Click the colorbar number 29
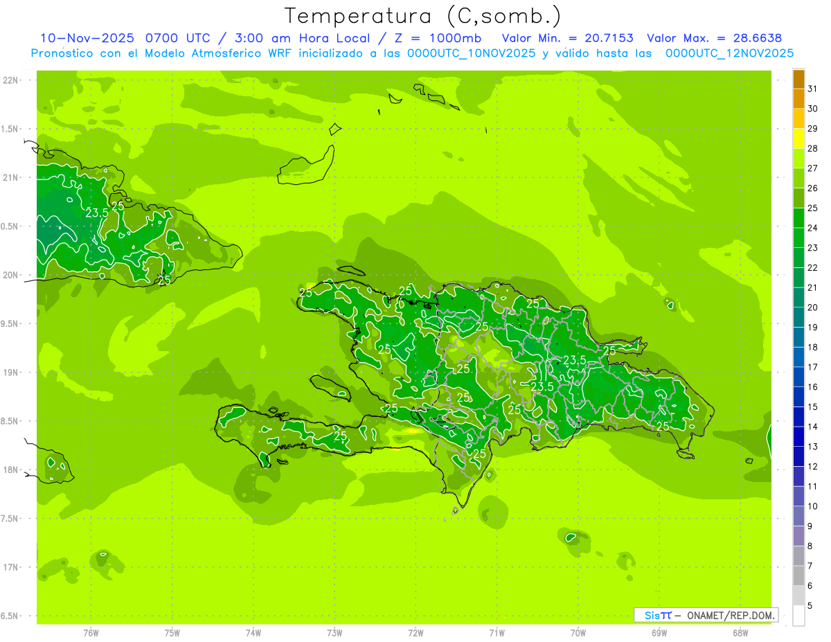 click(812, 128)
